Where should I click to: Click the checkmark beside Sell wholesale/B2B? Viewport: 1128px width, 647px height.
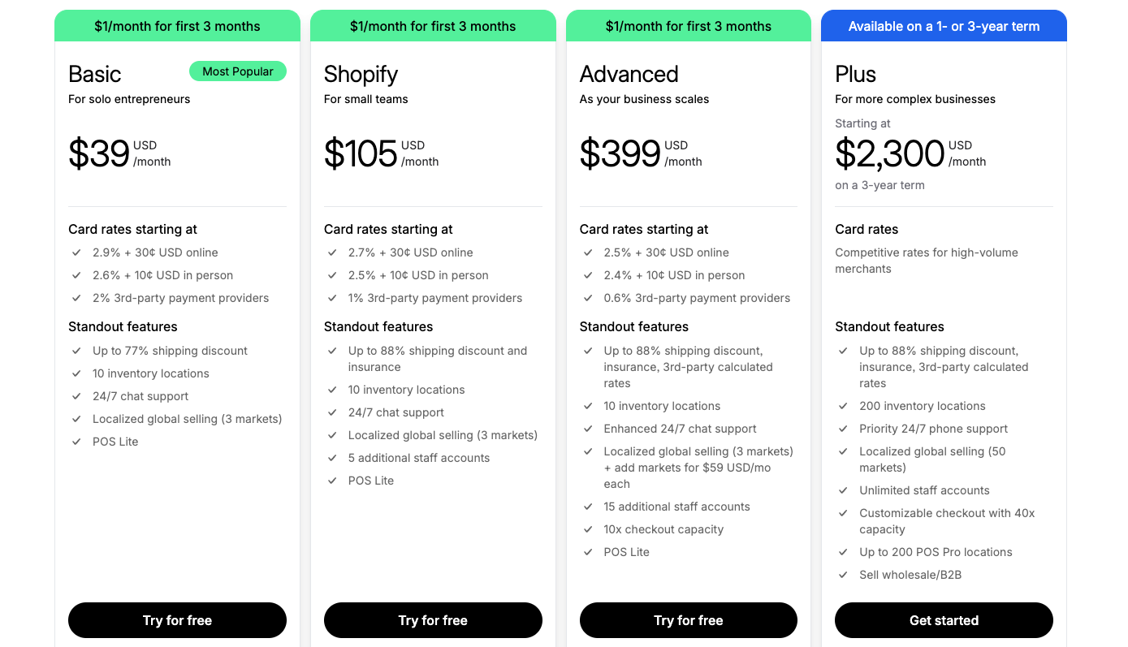[x=843, y=575]
